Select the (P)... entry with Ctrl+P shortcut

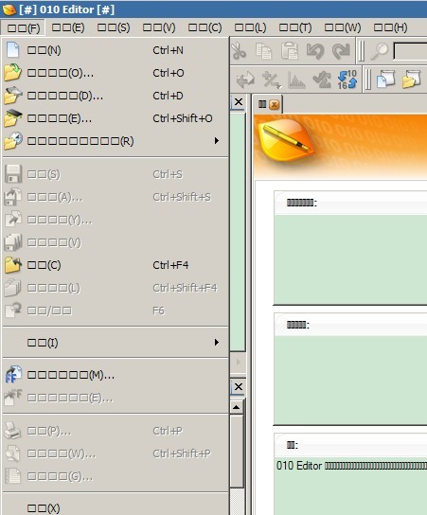click(116, 431)
